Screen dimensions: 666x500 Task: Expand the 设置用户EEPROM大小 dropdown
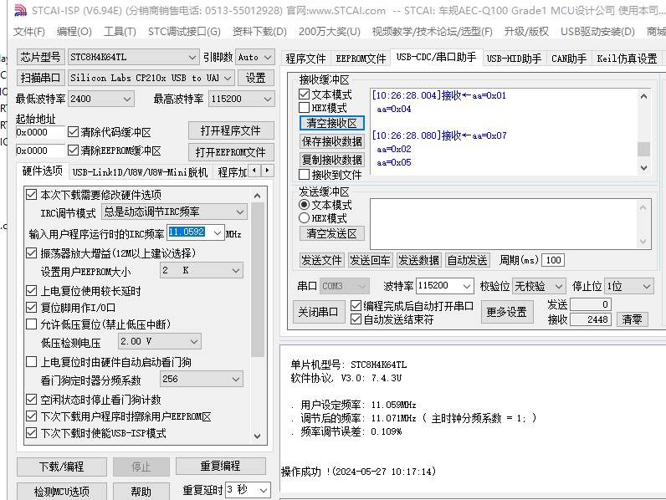tap(236, 270)
